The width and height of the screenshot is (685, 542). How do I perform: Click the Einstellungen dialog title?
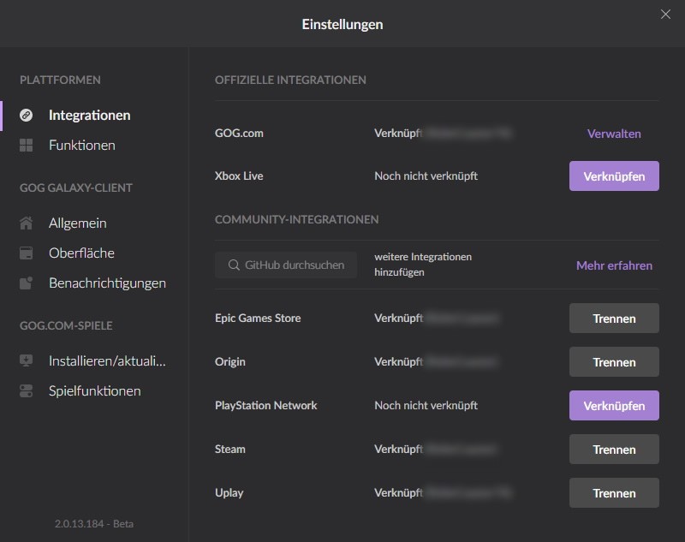[342, 25]
